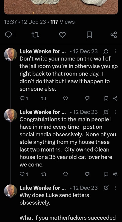This screenshot has height=222, width=122.
Task: Open avatar on the Congratulations reply
Action: [10, 115]
